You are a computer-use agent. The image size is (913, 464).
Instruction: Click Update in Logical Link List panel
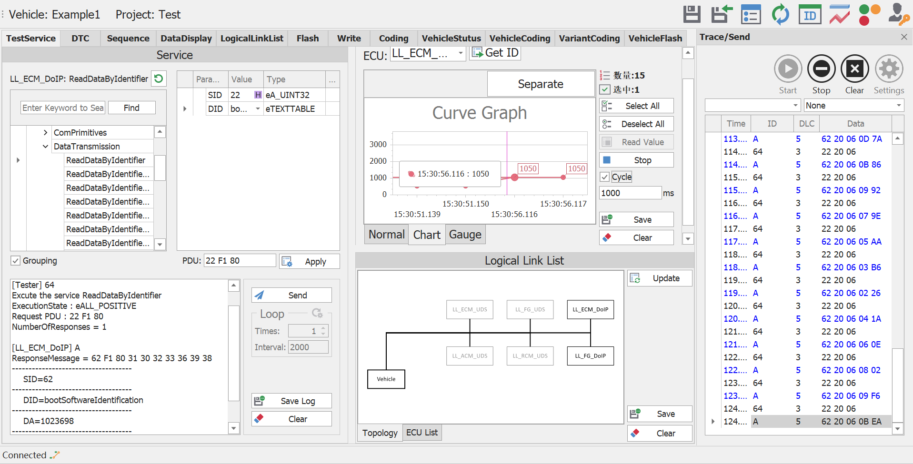(660, 278)
